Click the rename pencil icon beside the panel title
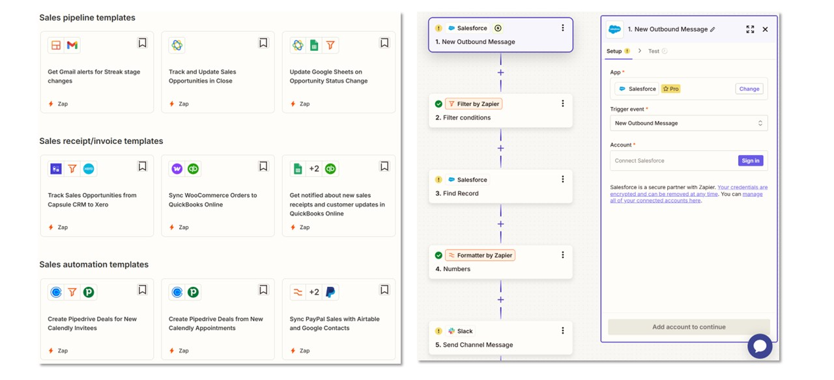This screenshot has width=834, height=380. point(713,29)
